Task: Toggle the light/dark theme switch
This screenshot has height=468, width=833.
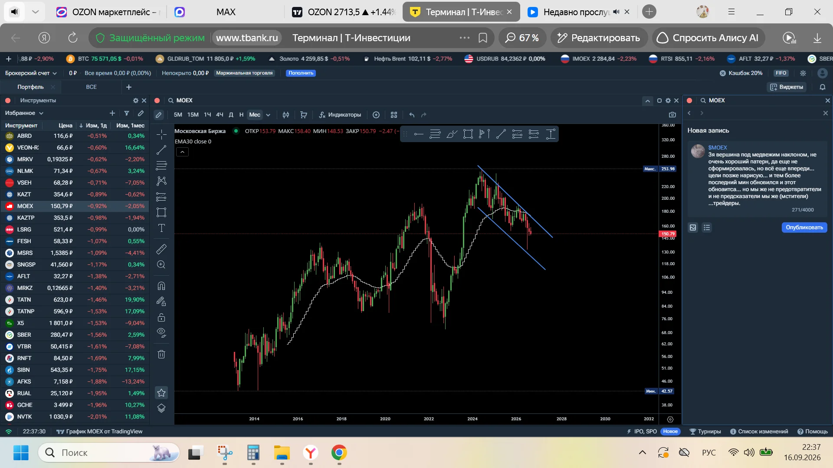Action: [803, 73]
